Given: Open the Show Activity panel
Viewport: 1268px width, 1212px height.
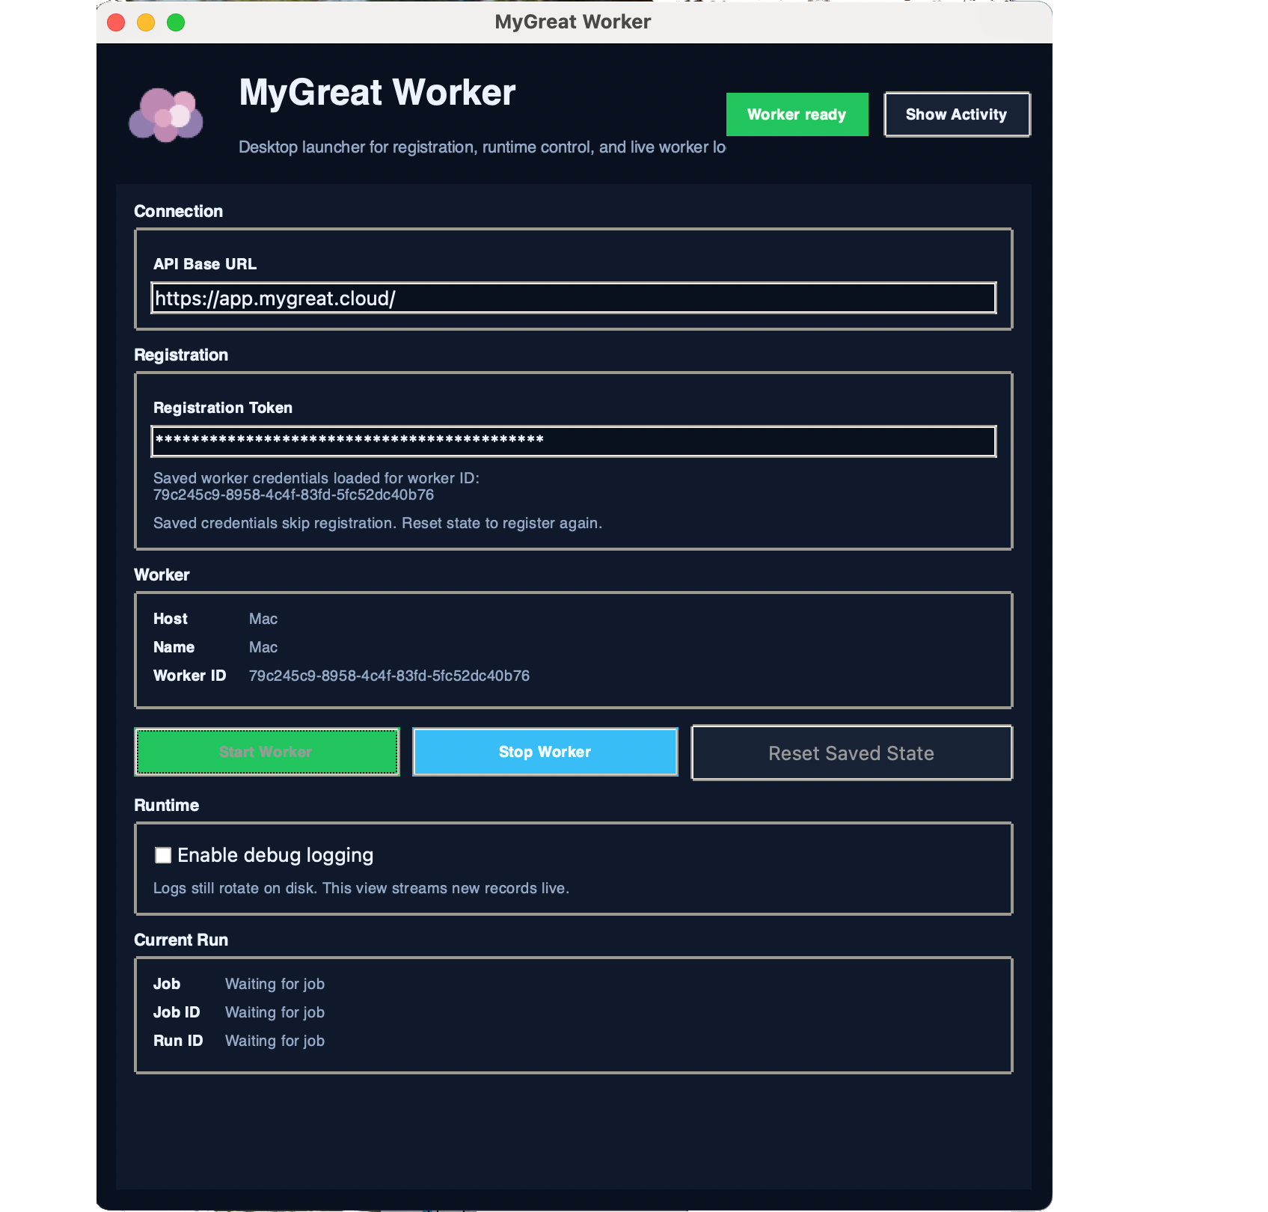Looking at the screenshot, I should 956,114.
